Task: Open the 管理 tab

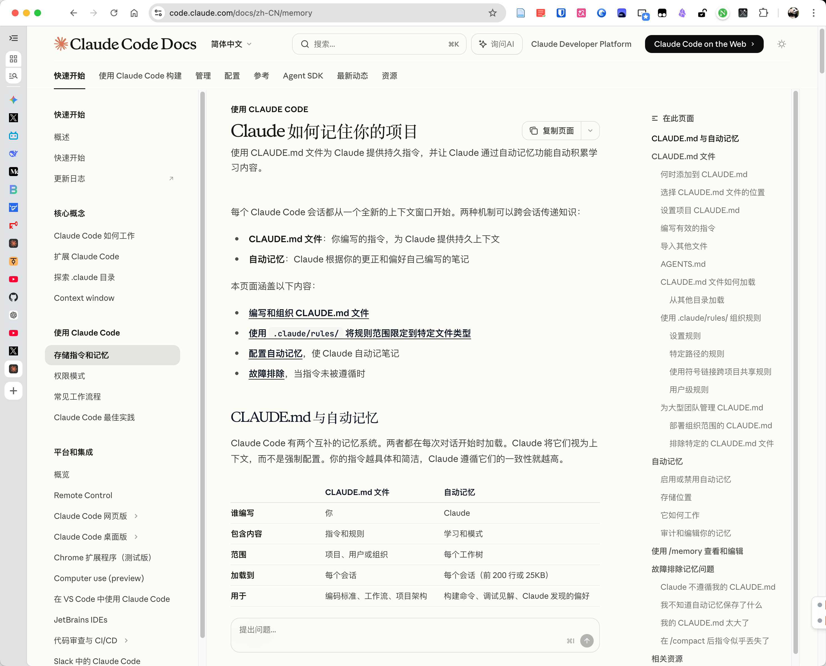Action: pos(203,76)
